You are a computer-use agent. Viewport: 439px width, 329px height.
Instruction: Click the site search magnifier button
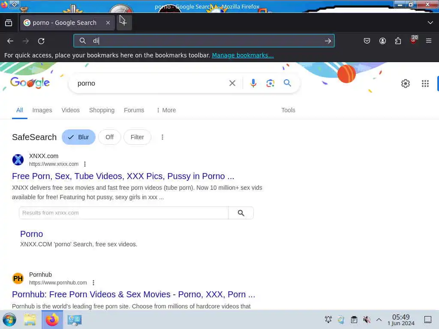(x=241, y=213)
